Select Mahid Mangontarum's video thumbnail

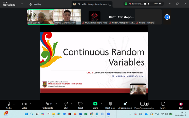pos(67,17)
